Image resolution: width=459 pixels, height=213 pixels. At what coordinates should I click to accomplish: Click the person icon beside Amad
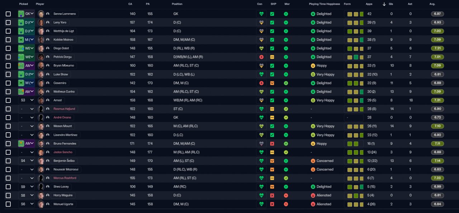point(48,100)
